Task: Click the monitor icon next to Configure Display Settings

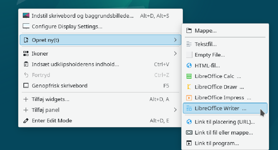Action: pos(26,26)
